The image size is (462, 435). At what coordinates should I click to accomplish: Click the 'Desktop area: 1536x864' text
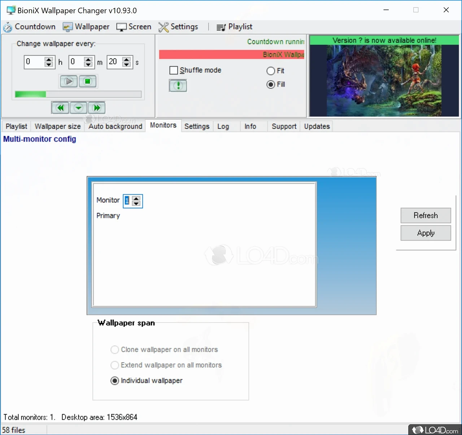click(99, 417)
